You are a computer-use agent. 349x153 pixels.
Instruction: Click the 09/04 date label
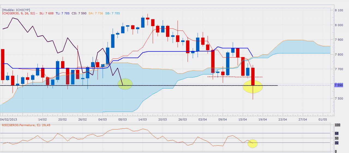click(222, 119)
